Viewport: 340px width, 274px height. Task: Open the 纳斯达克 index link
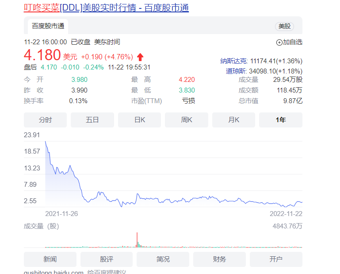(x=233, y=61)
